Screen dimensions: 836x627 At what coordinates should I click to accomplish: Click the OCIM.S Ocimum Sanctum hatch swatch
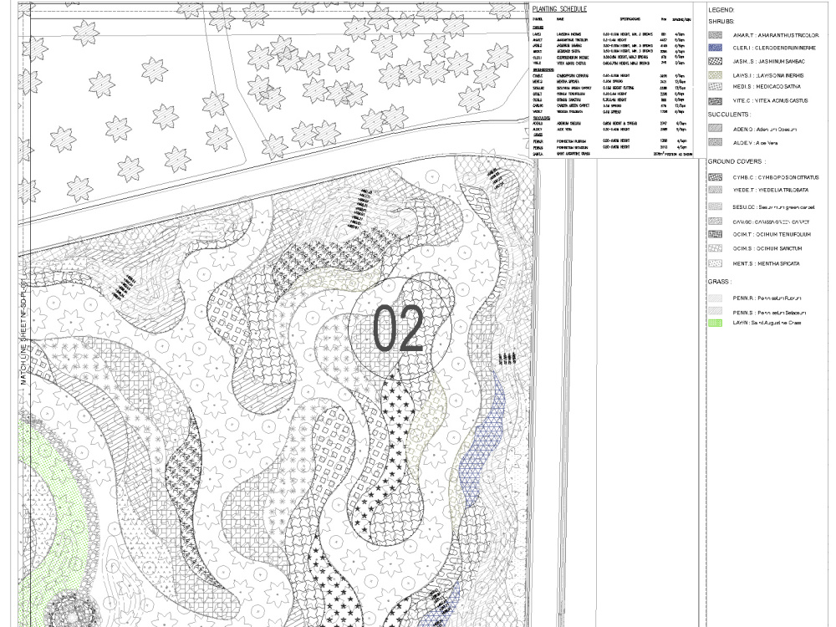point(715,248)
